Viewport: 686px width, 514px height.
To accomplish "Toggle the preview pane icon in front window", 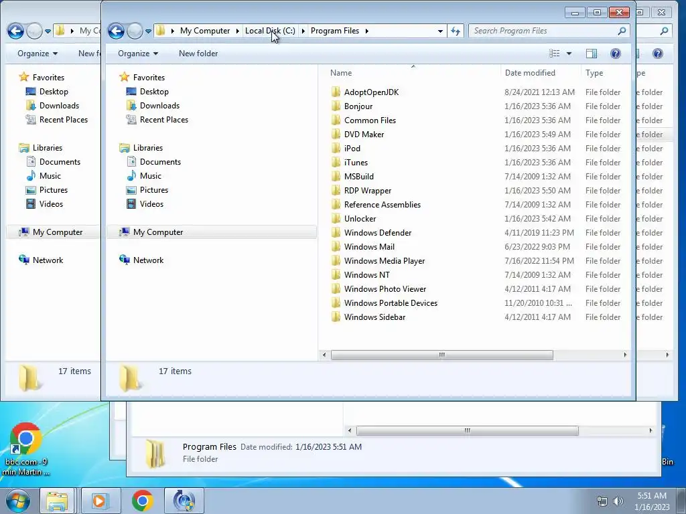I will pos(591,54).
